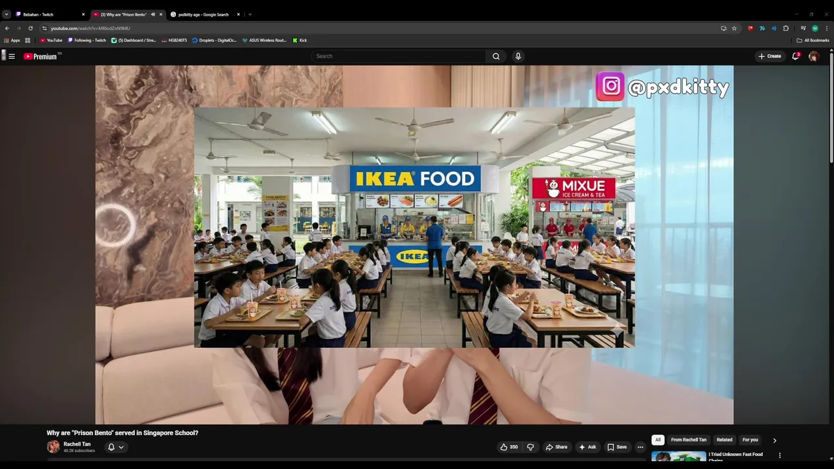
Task: Open the HG8240T5 bookmark
Action: point(174,40)
